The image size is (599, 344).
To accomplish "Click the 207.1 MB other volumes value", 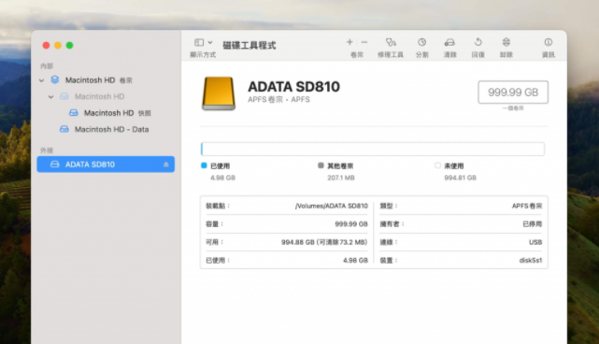I will click(x=341, y=178).
